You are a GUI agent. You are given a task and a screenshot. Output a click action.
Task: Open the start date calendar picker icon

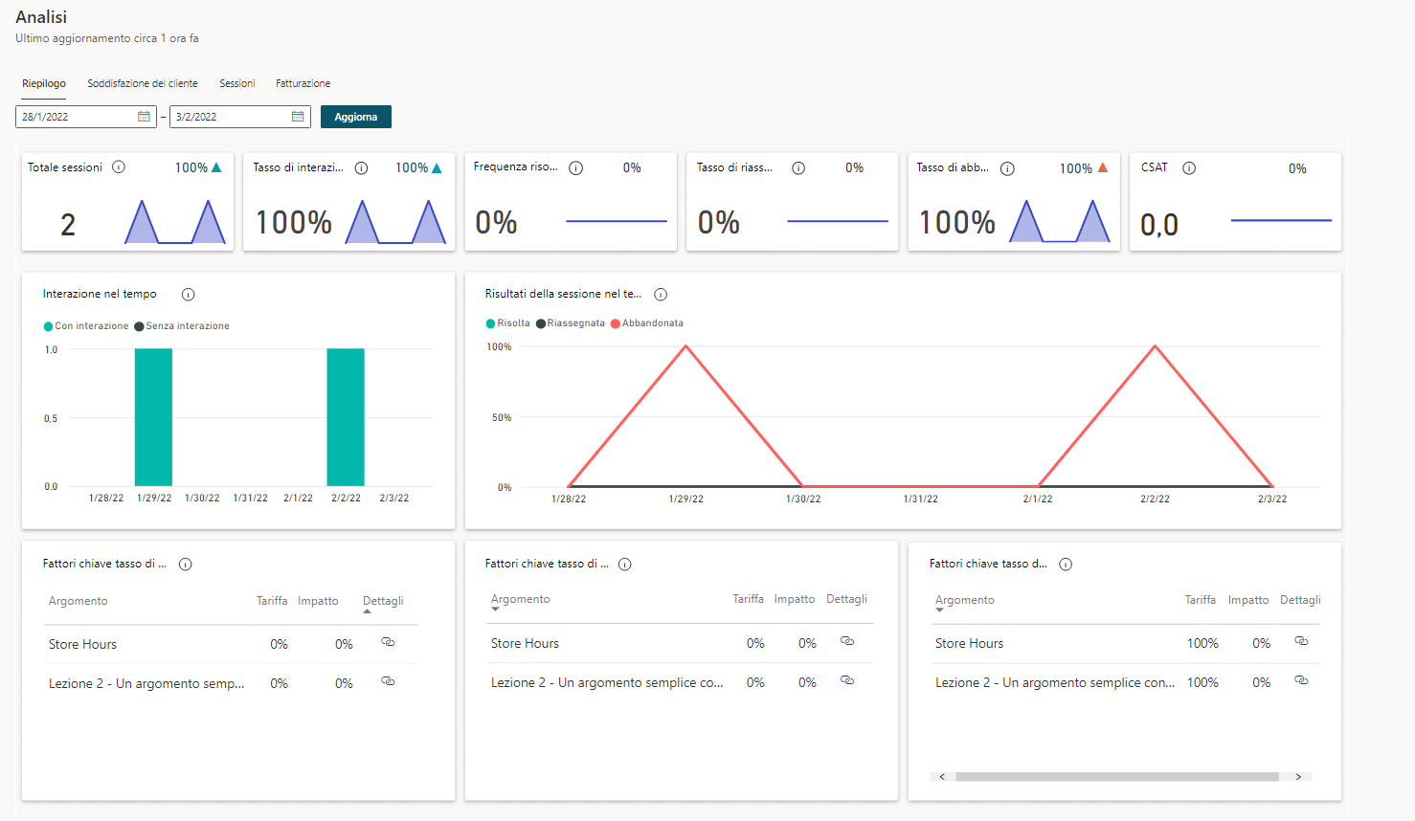point(144,117)
